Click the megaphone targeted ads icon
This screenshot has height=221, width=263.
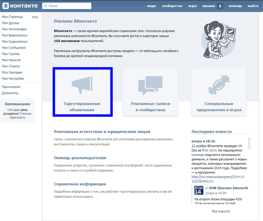[82, 85]
